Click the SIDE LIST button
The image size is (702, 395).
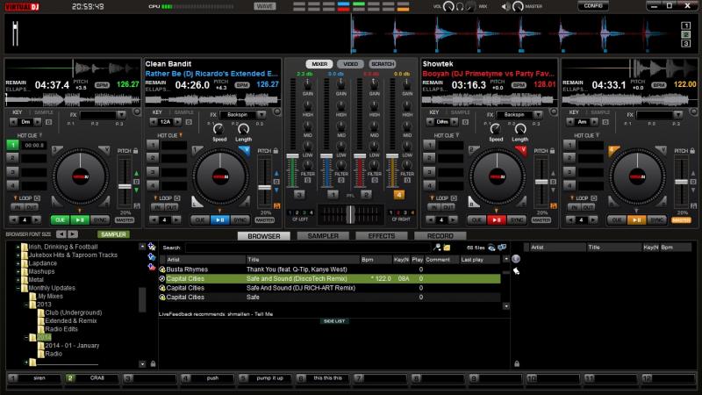[334, 321]
